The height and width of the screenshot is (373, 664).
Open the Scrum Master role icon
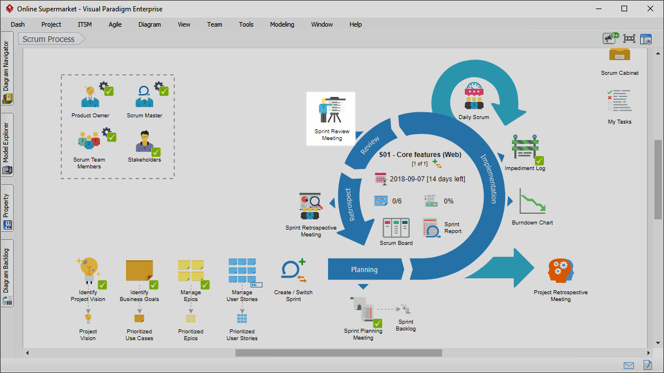(144, 96)
